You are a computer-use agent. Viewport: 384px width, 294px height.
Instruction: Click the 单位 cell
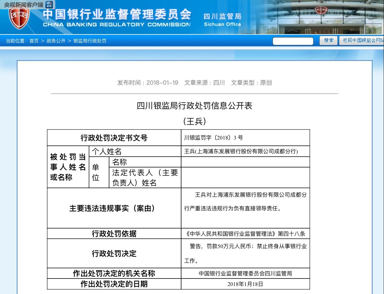tap(99, 172)
